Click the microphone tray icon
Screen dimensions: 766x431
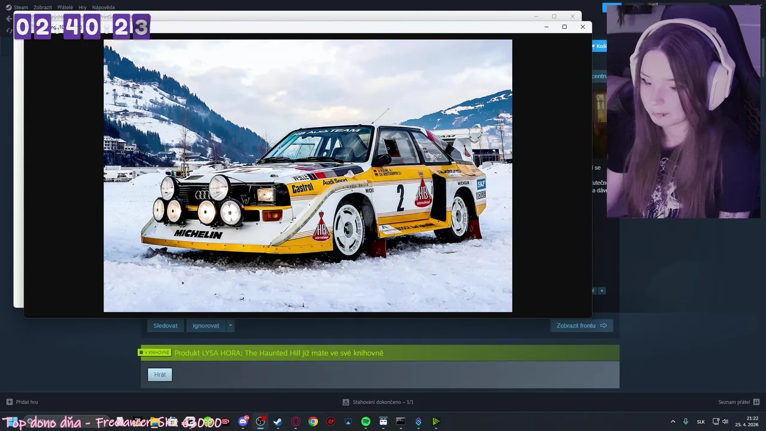[x=686, y=421]
